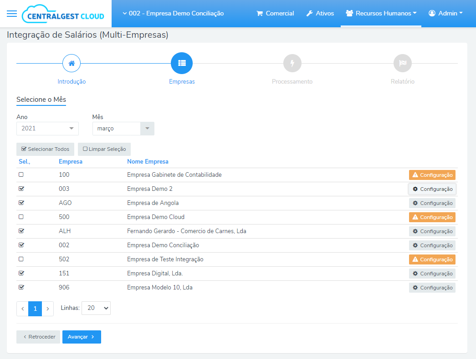Screen dimensions: 476x359
Task: Go to next page arrow
Action: [x=48, y=309]
